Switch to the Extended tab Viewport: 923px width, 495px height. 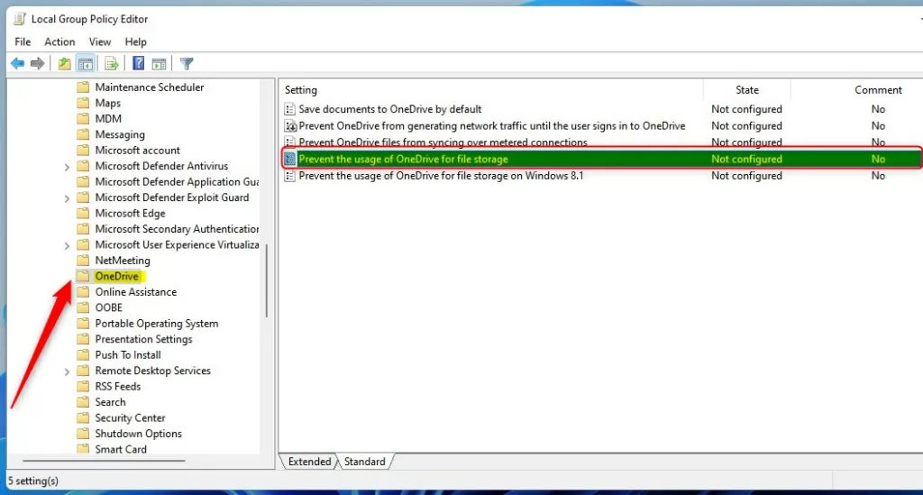[309, 462]
